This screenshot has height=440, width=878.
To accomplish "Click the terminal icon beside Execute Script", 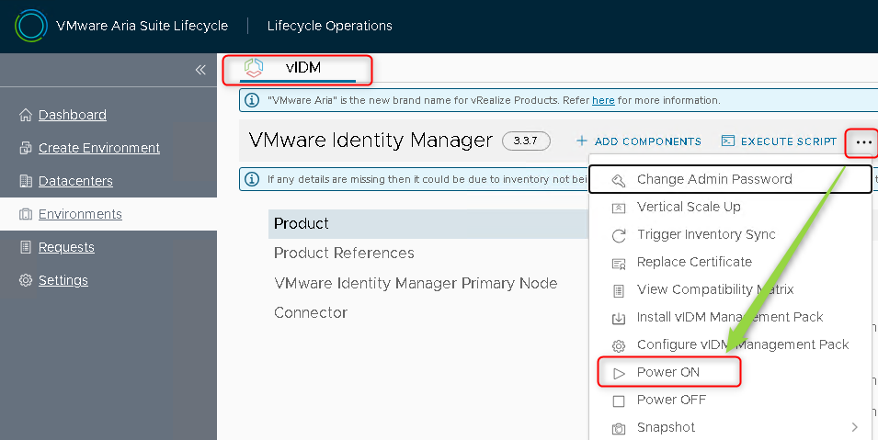I will point(727,141).
